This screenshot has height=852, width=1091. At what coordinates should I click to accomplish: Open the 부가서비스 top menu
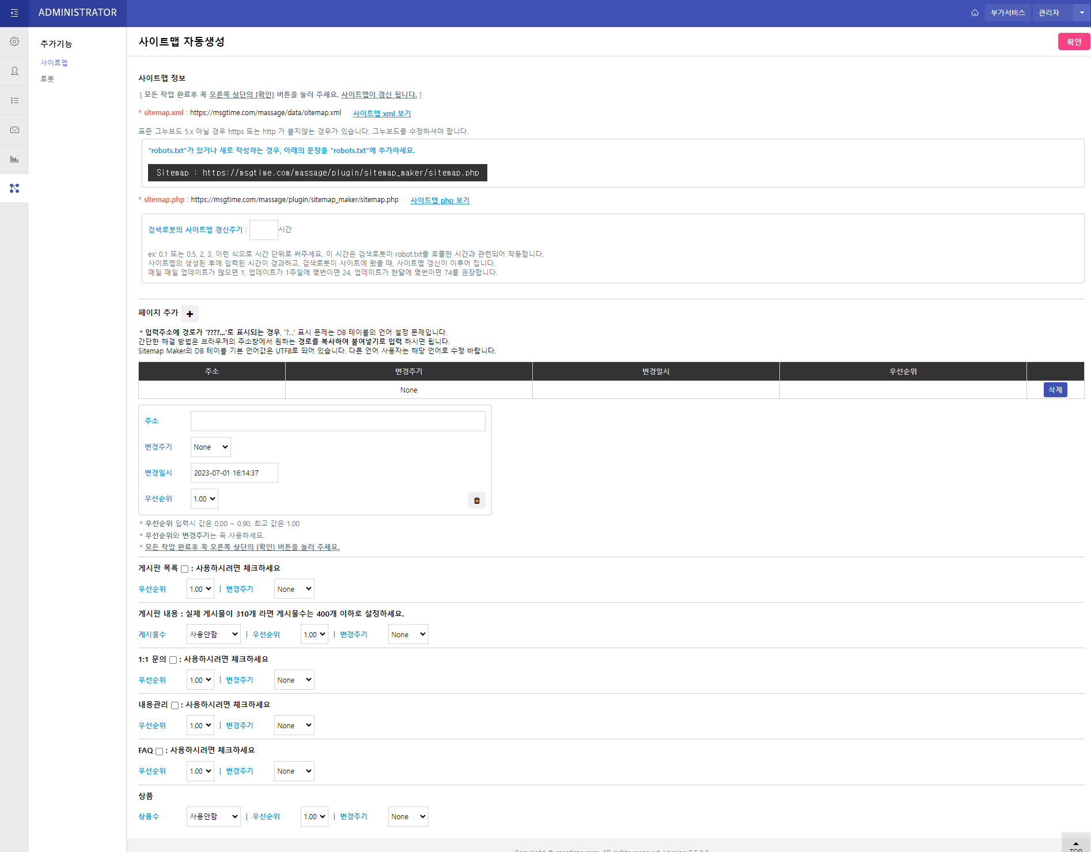pyautogui.click(x=1007, y=13)
